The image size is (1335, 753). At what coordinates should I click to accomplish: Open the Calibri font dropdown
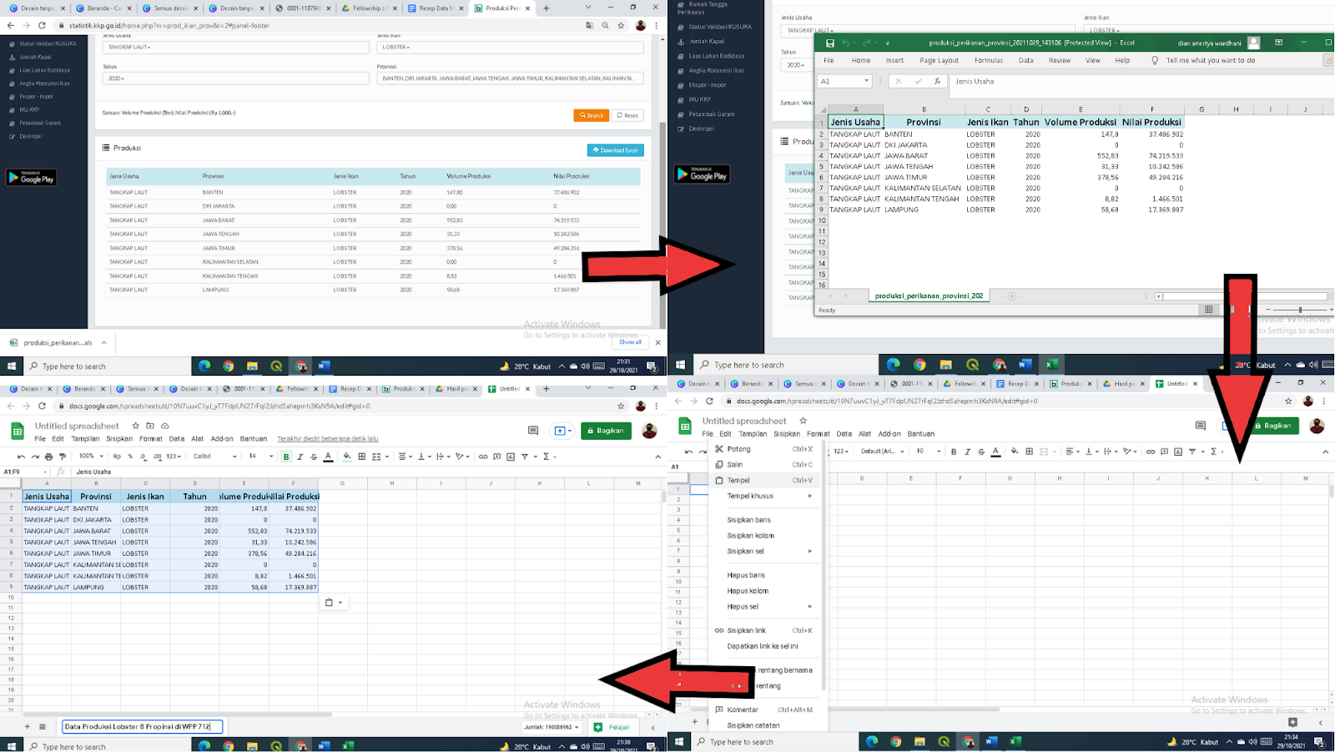click(x=214, y=457)
